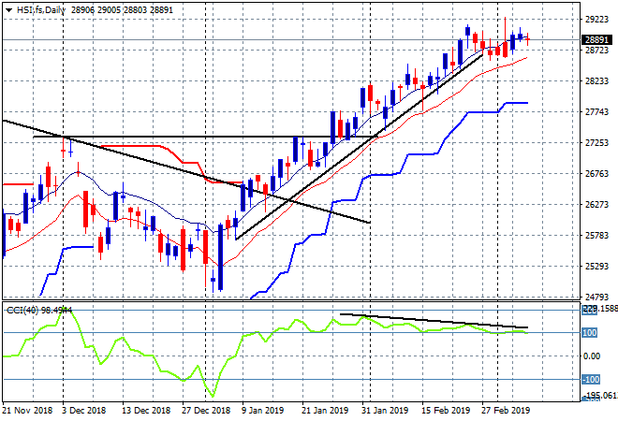Click the 31 Jan 2019 date label
The image size is (618, 421).
coord(385,411)
